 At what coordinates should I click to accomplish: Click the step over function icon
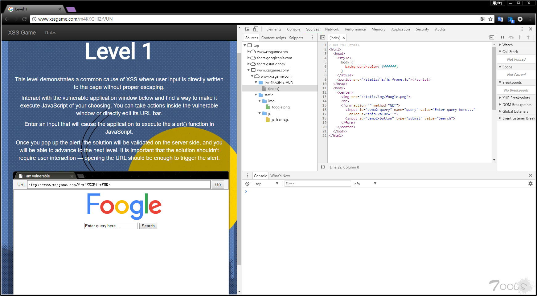(511, 37)
